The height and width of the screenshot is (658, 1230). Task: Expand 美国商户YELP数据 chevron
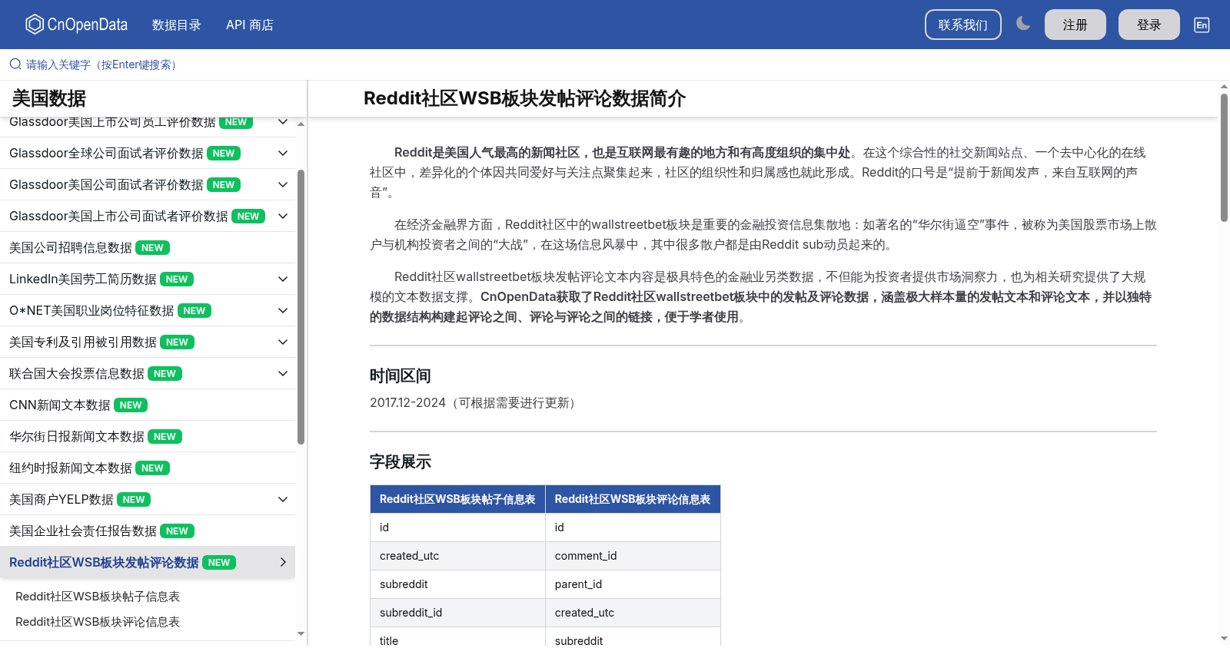pyautogui.click(x=283, y=499)
